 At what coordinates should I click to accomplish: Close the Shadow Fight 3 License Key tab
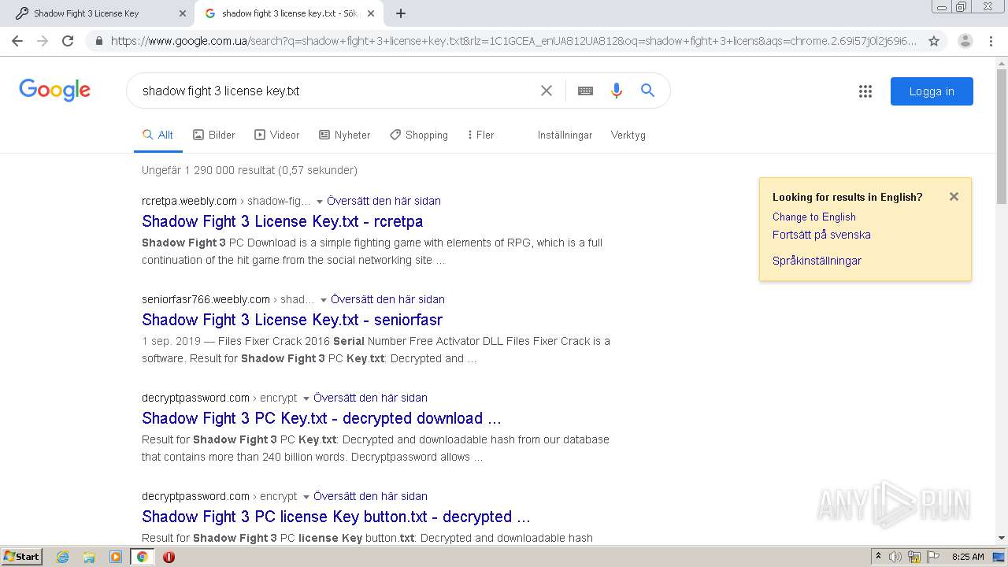(x=182, y=13)
